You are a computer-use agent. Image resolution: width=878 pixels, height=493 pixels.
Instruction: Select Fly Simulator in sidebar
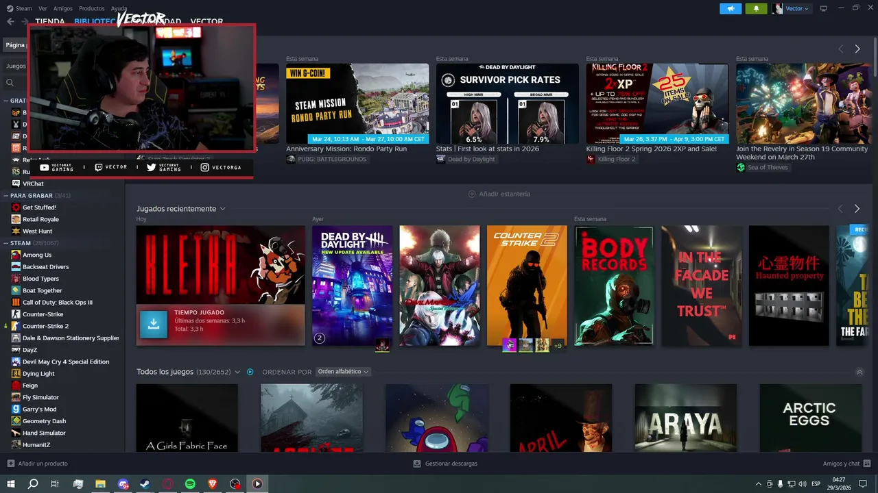click(40, 398)
